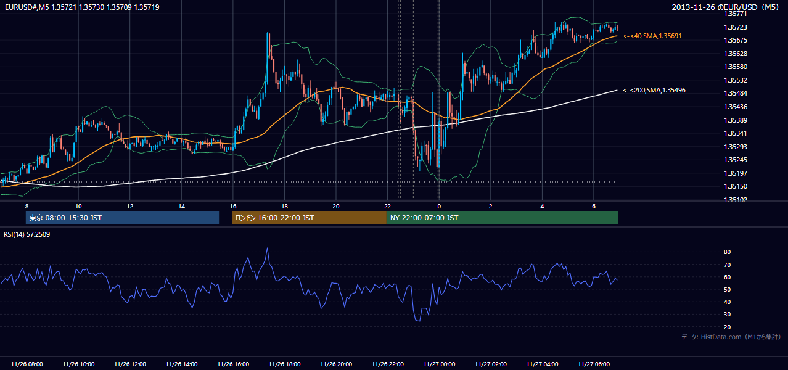Click bottom time label 11/26 12:00
The image size is (788, 370).
point(130,364)
